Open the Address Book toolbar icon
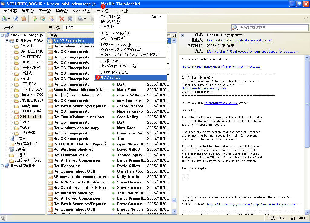The image size is (310, 223). point(24,19)
